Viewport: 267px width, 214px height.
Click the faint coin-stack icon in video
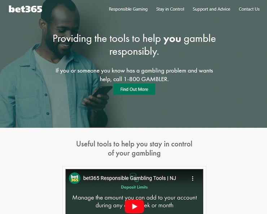(133, 175)
